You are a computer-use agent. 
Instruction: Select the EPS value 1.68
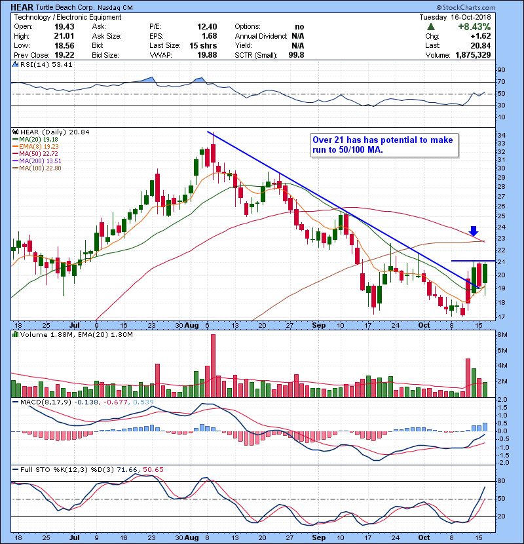210,36
